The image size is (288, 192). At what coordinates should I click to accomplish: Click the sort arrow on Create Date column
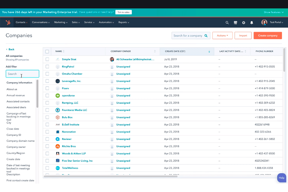click(209, 51)
